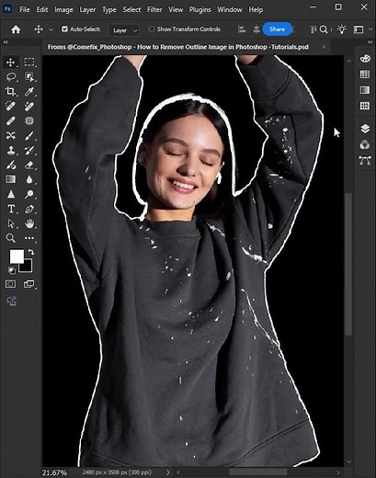
Task: Select the Gradient tool
Action: click(x=11, y=179)
